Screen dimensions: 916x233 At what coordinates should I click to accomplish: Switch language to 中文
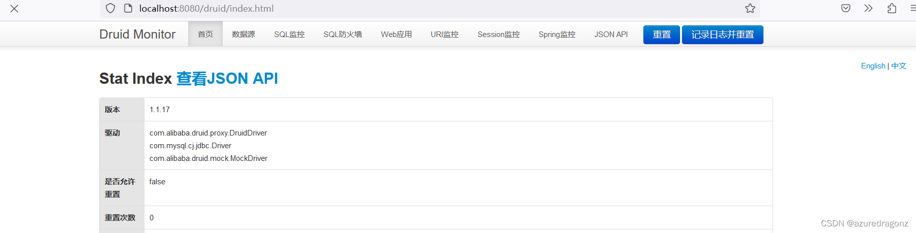point(899,66)
